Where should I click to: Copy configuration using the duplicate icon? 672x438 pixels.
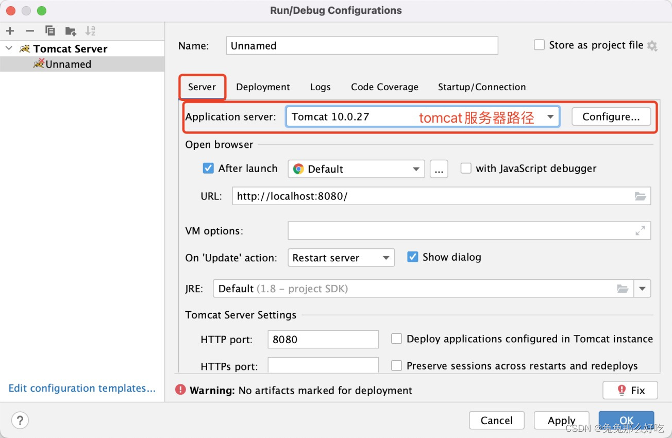pyautogui.click(x=50, y=31)
